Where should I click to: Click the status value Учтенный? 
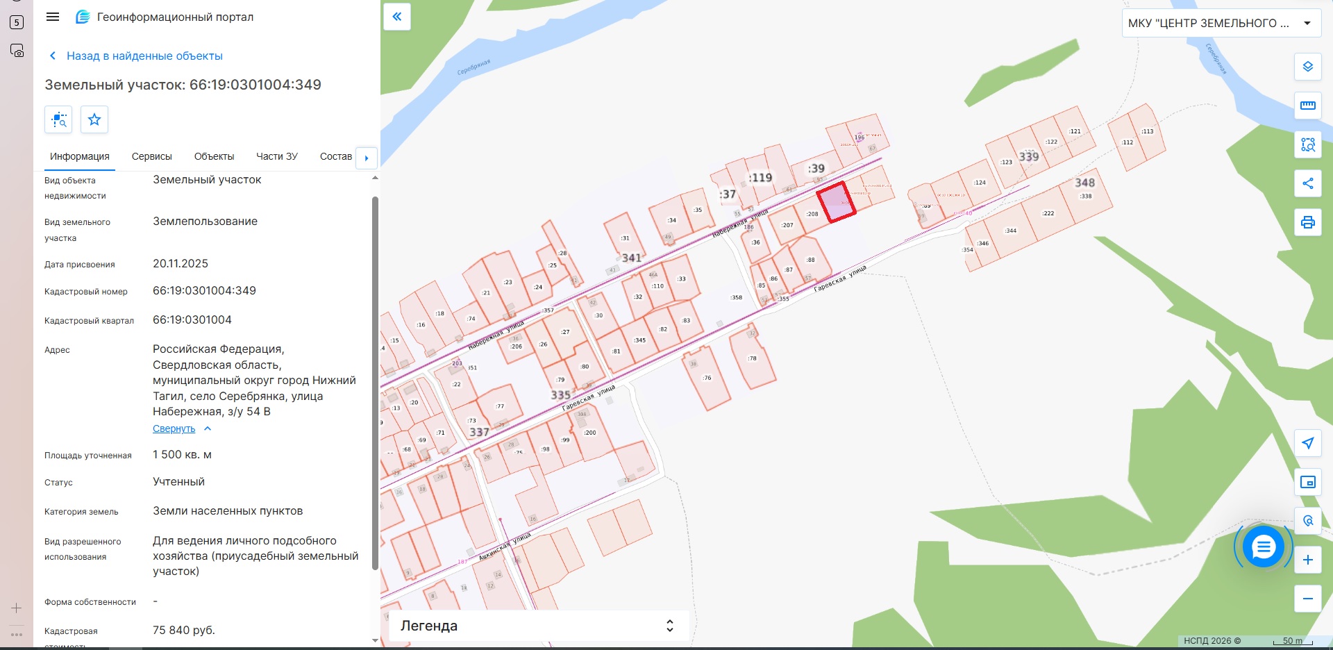pos(178,482)
